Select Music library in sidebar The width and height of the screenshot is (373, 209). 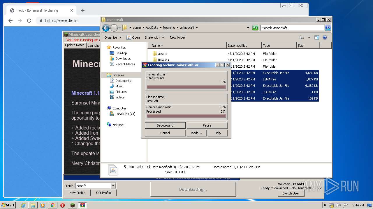tap(119, 86)
